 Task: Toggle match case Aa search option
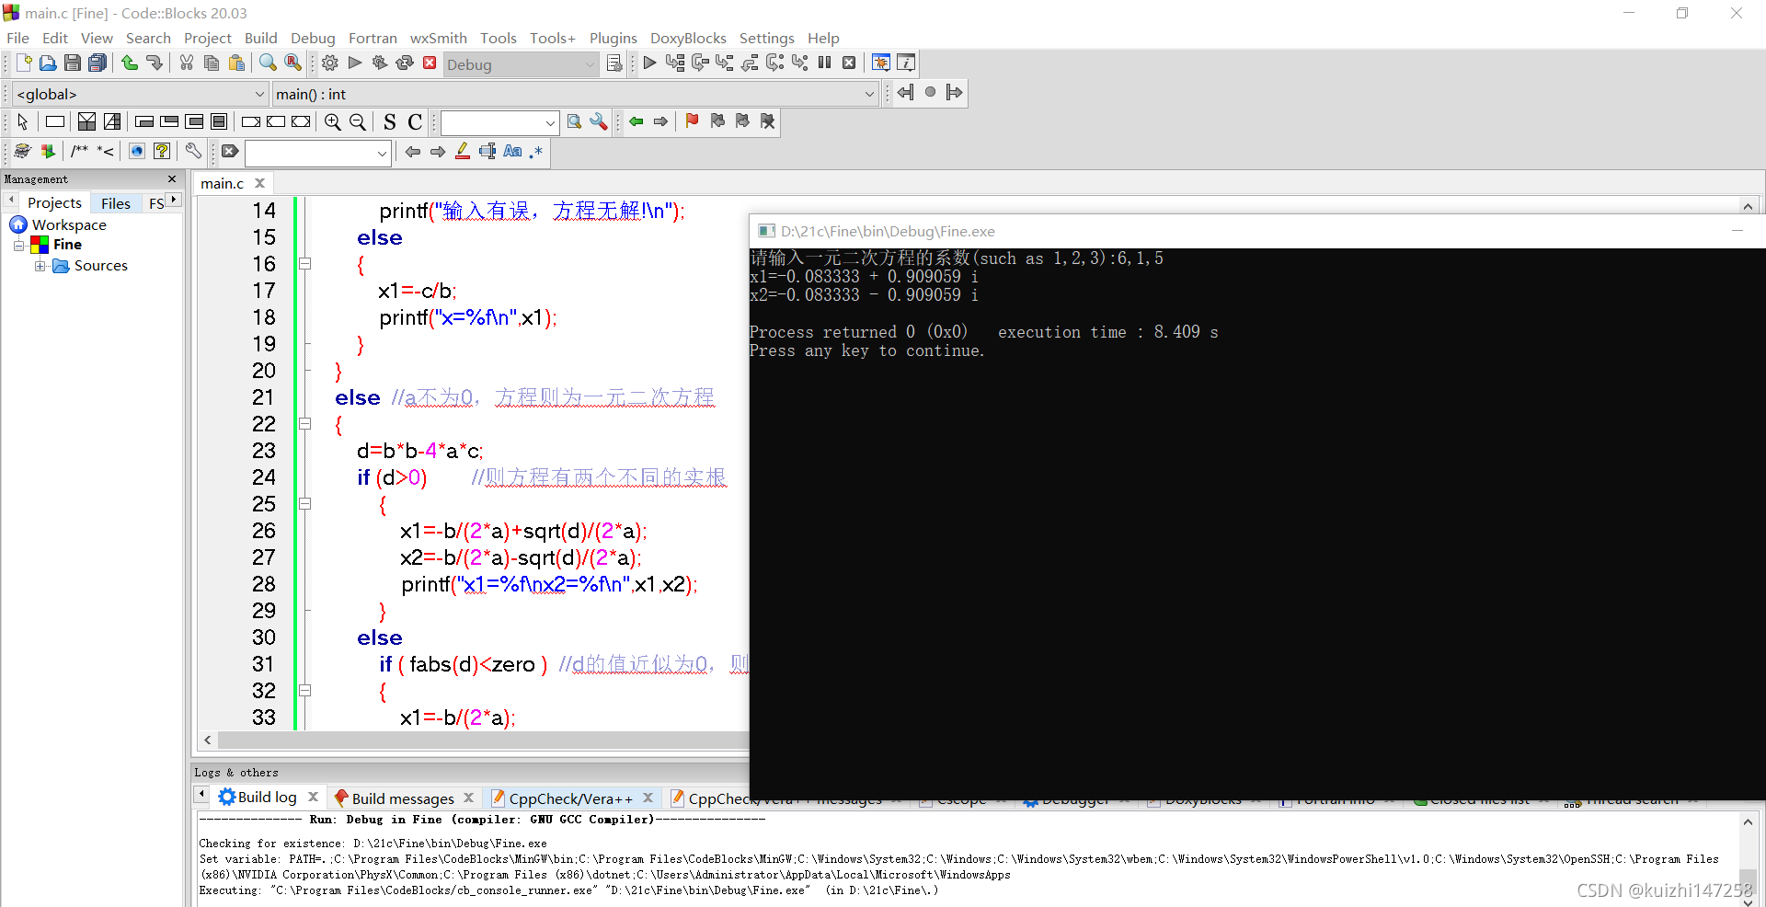click(x=513, y=151)
